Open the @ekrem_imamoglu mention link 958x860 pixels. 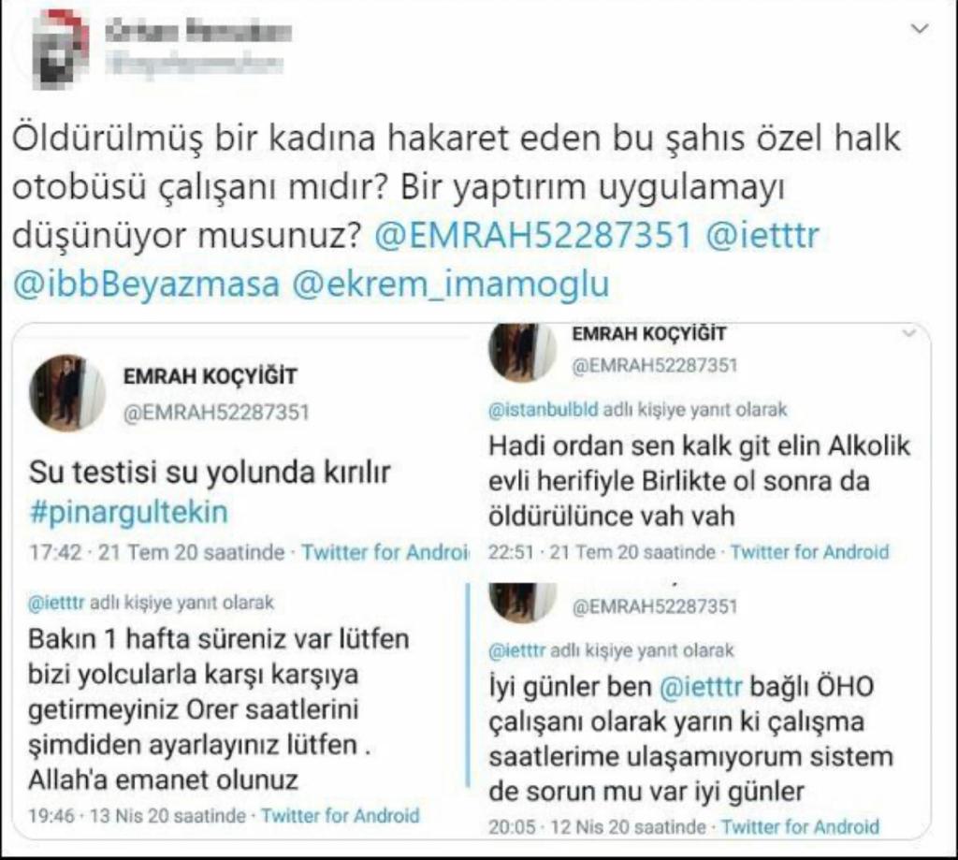click(451, 284)
